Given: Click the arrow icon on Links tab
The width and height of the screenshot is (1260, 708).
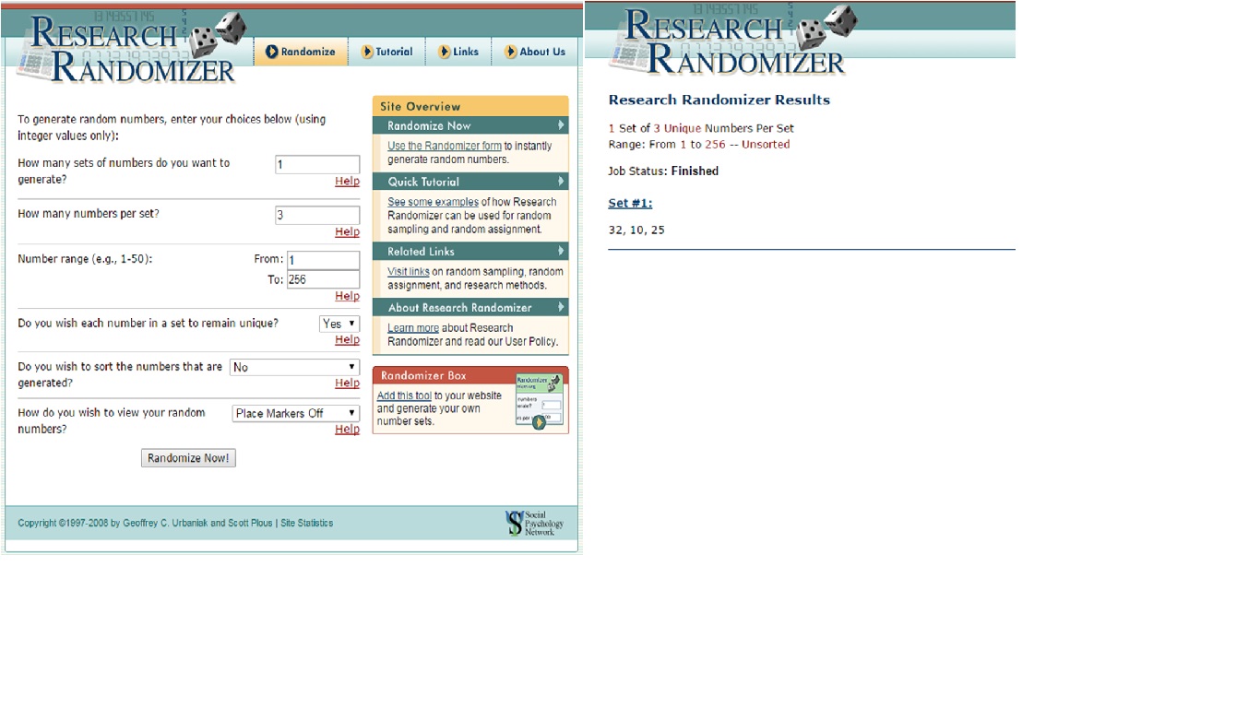Looking at the screenshot, I should (x=445, y=52).
